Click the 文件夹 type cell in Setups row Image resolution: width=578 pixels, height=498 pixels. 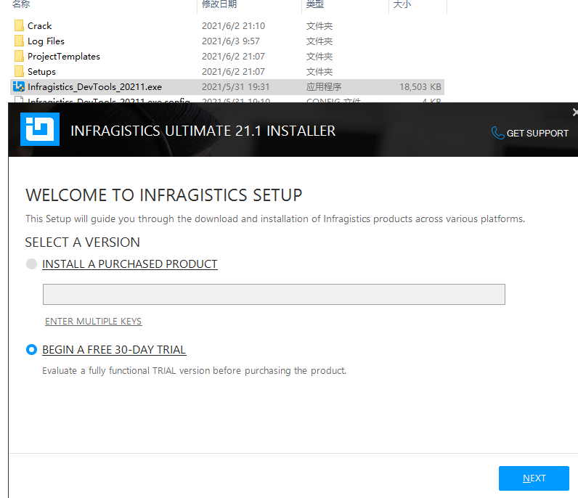[x=319, y=72]
